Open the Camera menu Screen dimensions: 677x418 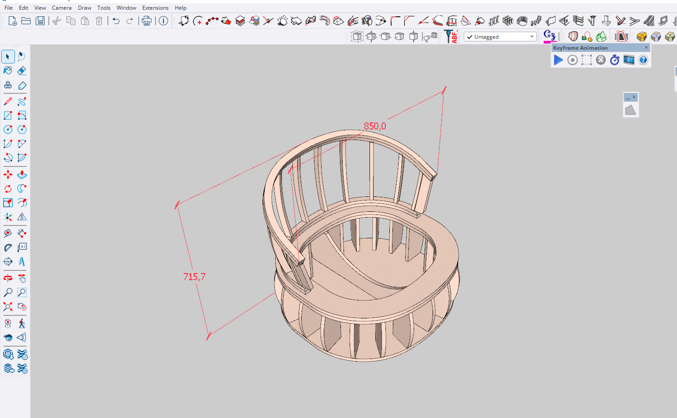coord(62,7)
